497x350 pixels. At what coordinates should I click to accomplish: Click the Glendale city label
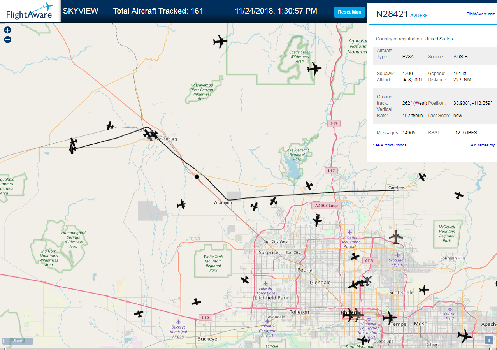tap(320, 282)
